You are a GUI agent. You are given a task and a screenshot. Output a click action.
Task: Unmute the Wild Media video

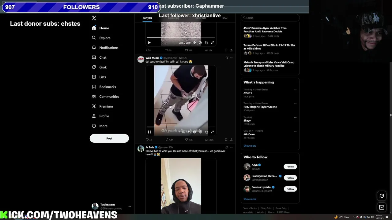pyautogui.click(x=194, y=132)
